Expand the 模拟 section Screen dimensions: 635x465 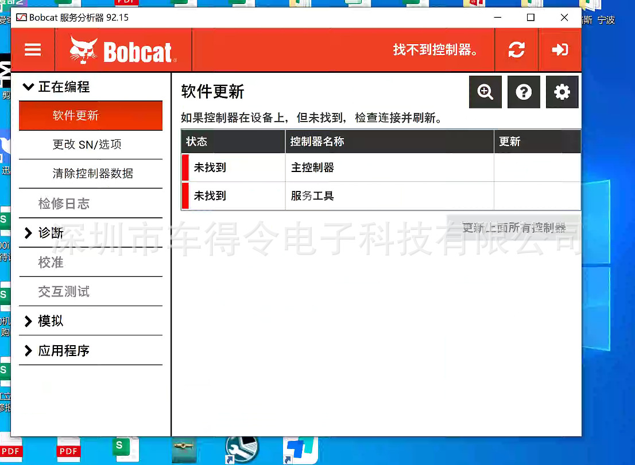click(x=28, y=321)
